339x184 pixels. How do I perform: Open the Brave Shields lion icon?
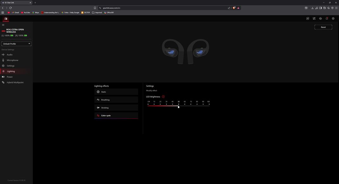[x=234, y=8]
